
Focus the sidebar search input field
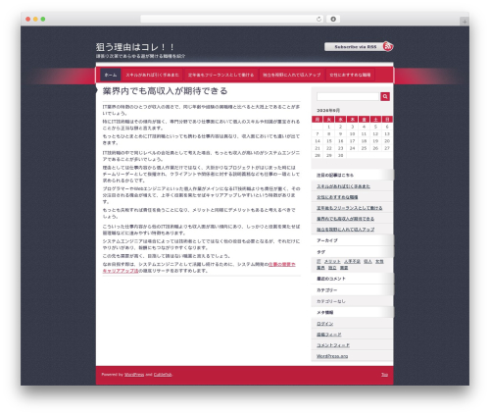(x=348, y=96)
